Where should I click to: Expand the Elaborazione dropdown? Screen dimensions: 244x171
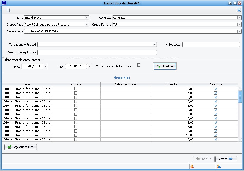tap(239, 31)
